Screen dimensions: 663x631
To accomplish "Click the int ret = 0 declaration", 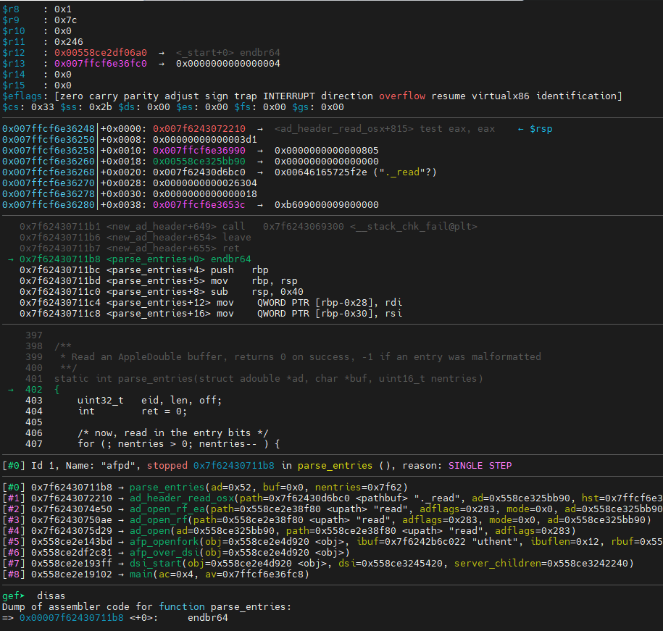I will point(133,411).
